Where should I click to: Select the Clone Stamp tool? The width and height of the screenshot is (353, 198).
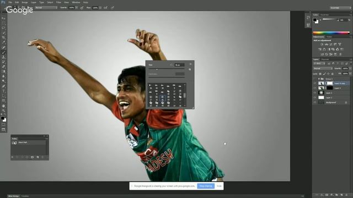(3, 57)
